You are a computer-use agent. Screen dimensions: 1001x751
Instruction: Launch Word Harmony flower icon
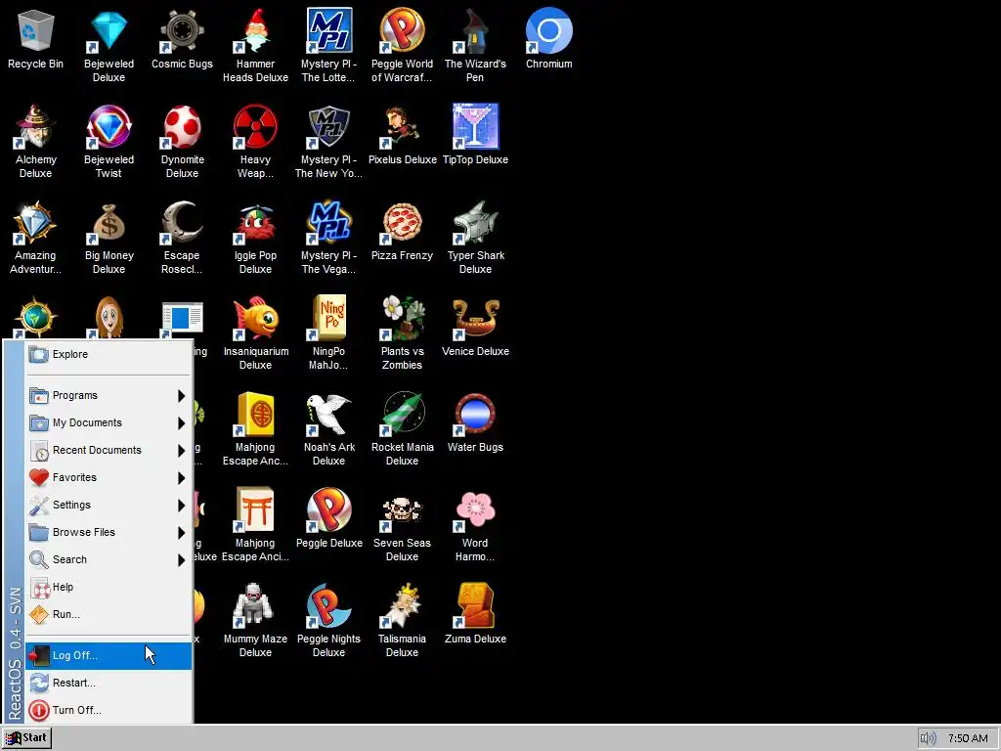[x=476, y=509]
